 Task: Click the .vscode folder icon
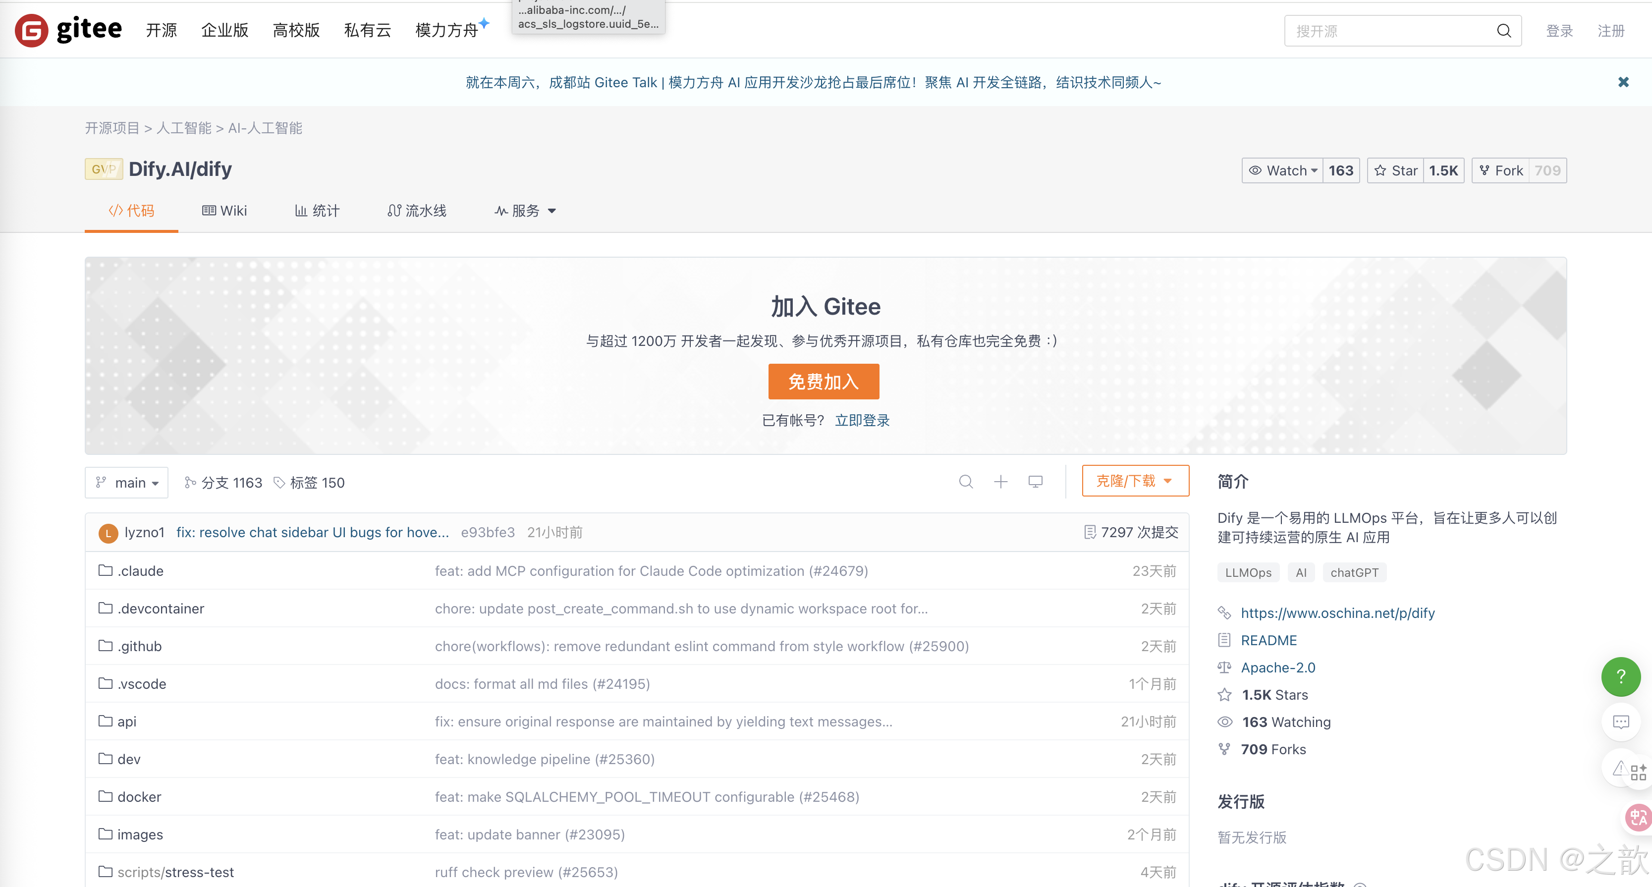click(105, 683)
